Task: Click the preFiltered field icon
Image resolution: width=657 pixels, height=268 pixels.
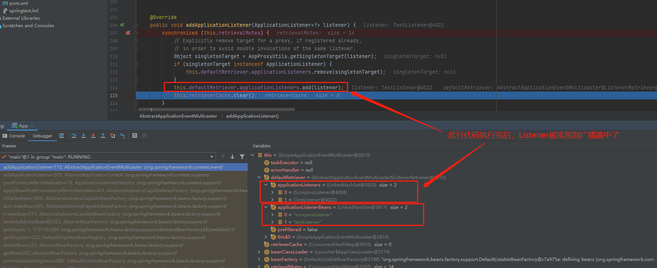Action: tap(273, 230)
